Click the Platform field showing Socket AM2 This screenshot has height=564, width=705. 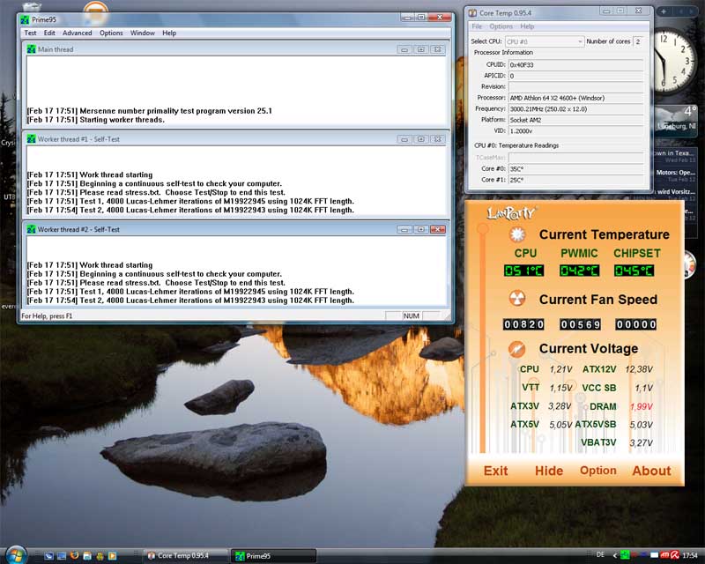[x=575, y=120]
